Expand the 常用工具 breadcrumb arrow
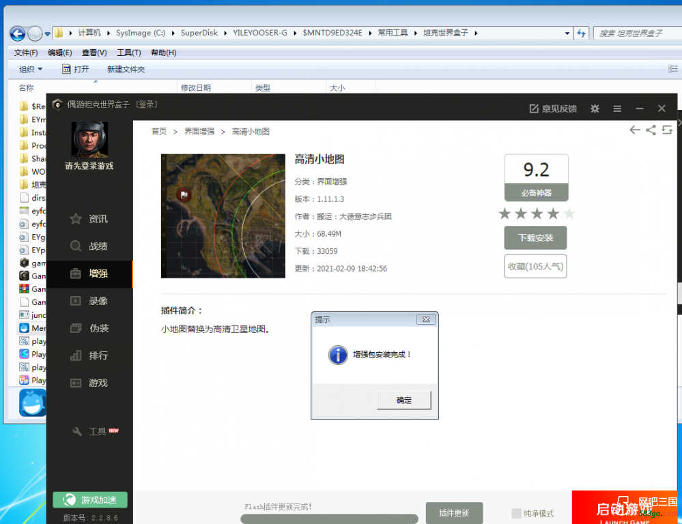The image size is (682, 524). (415, 33)
